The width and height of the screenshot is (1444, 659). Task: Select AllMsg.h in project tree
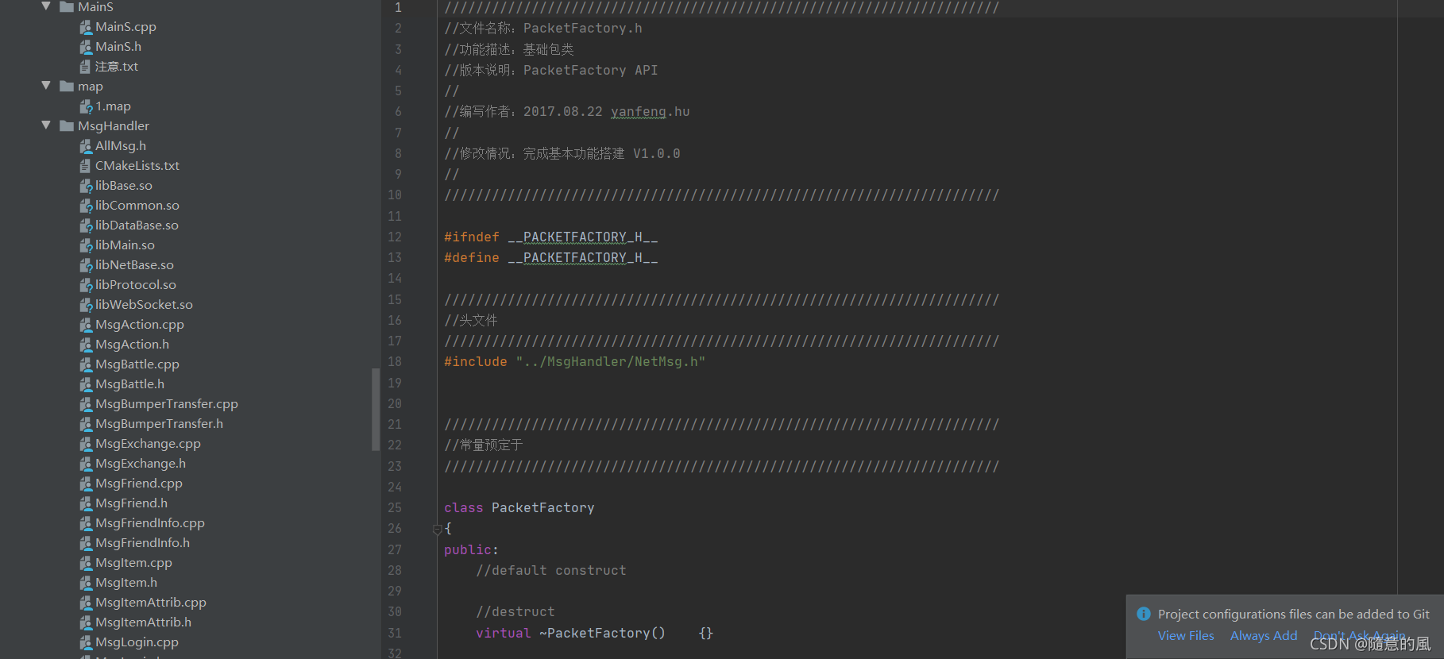point(121,146)
